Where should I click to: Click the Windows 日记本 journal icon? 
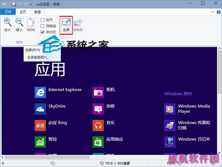point(170,142)
